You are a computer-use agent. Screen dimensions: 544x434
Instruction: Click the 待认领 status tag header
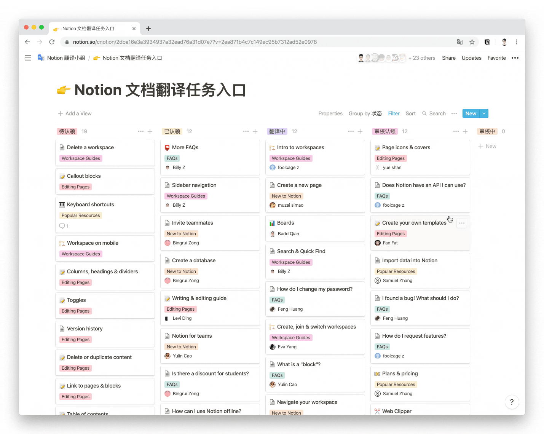[x=67, y=131]
